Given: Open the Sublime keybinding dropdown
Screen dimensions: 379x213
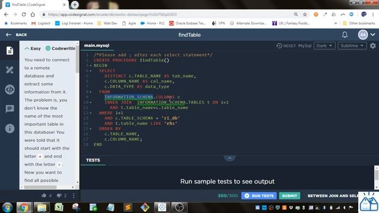Looking at the screenshot, I should point(352,46).
